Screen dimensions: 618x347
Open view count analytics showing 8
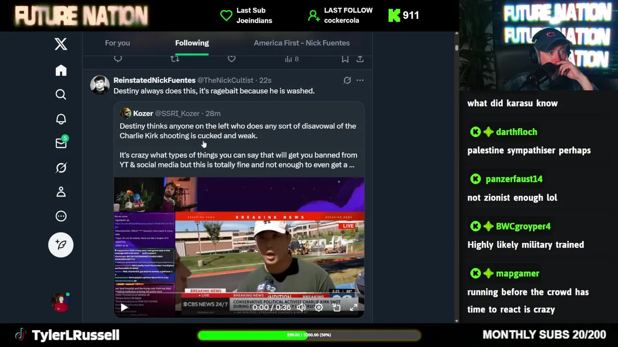click(292, 59)
